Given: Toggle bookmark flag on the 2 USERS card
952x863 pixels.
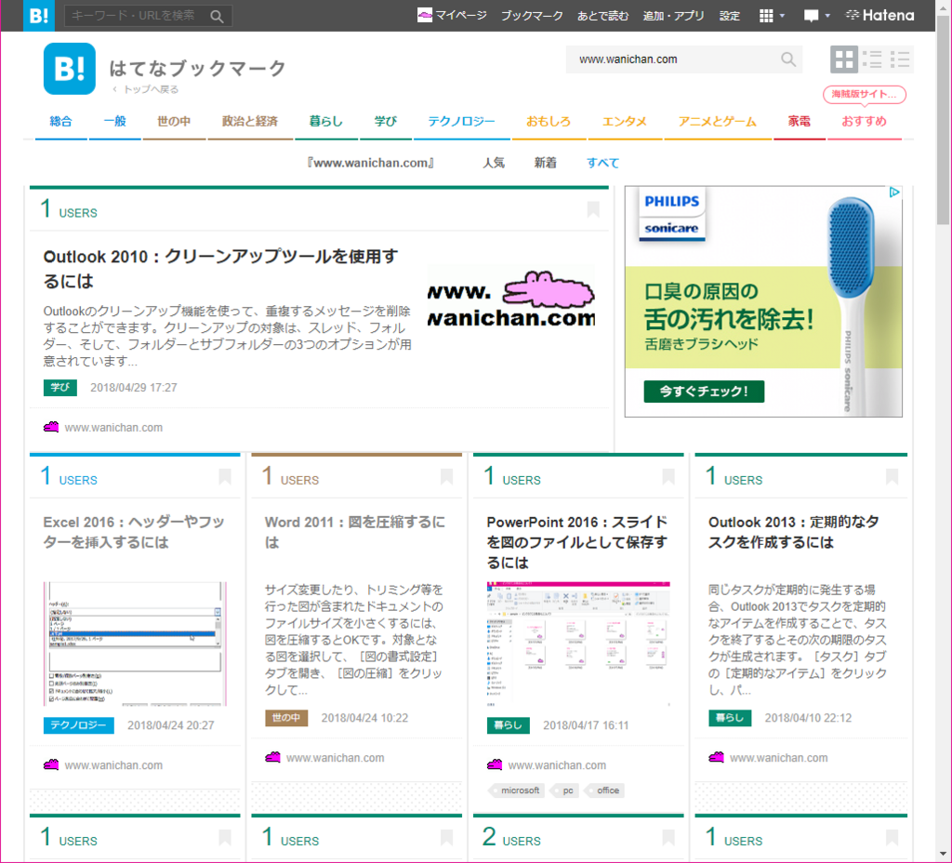Looking at the screenshot, I should coord(668,838).
